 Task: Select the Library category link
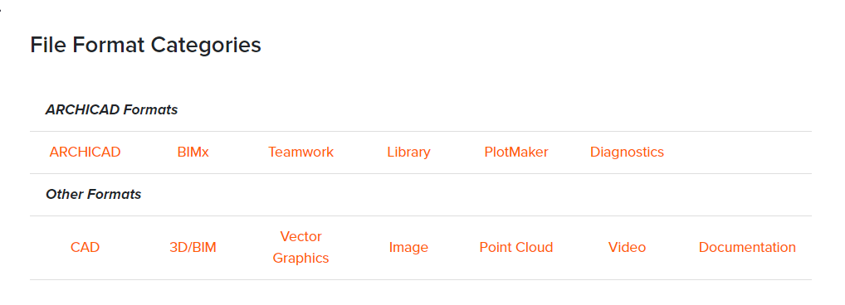click(408, 152)
